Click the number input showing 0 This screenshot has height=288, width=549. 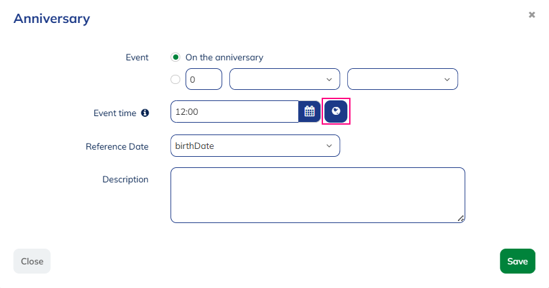pyautogui.click(x=204, y=79)
